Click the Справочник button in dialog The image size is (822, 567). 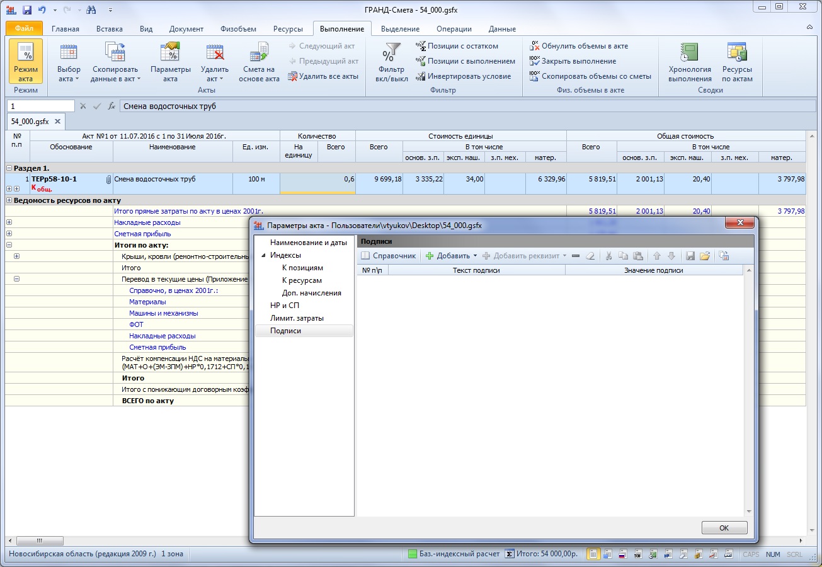coord(389,256)
